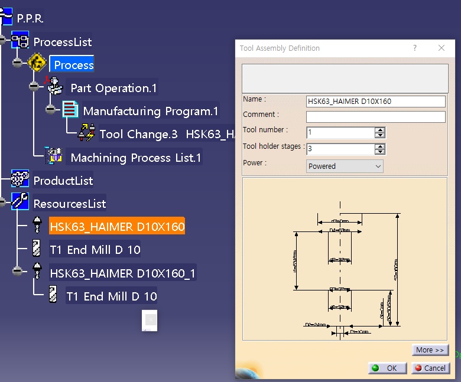The image size is (461, 382).
Task: Collapse the Process node in tree
Action: [x=17, y=63]
